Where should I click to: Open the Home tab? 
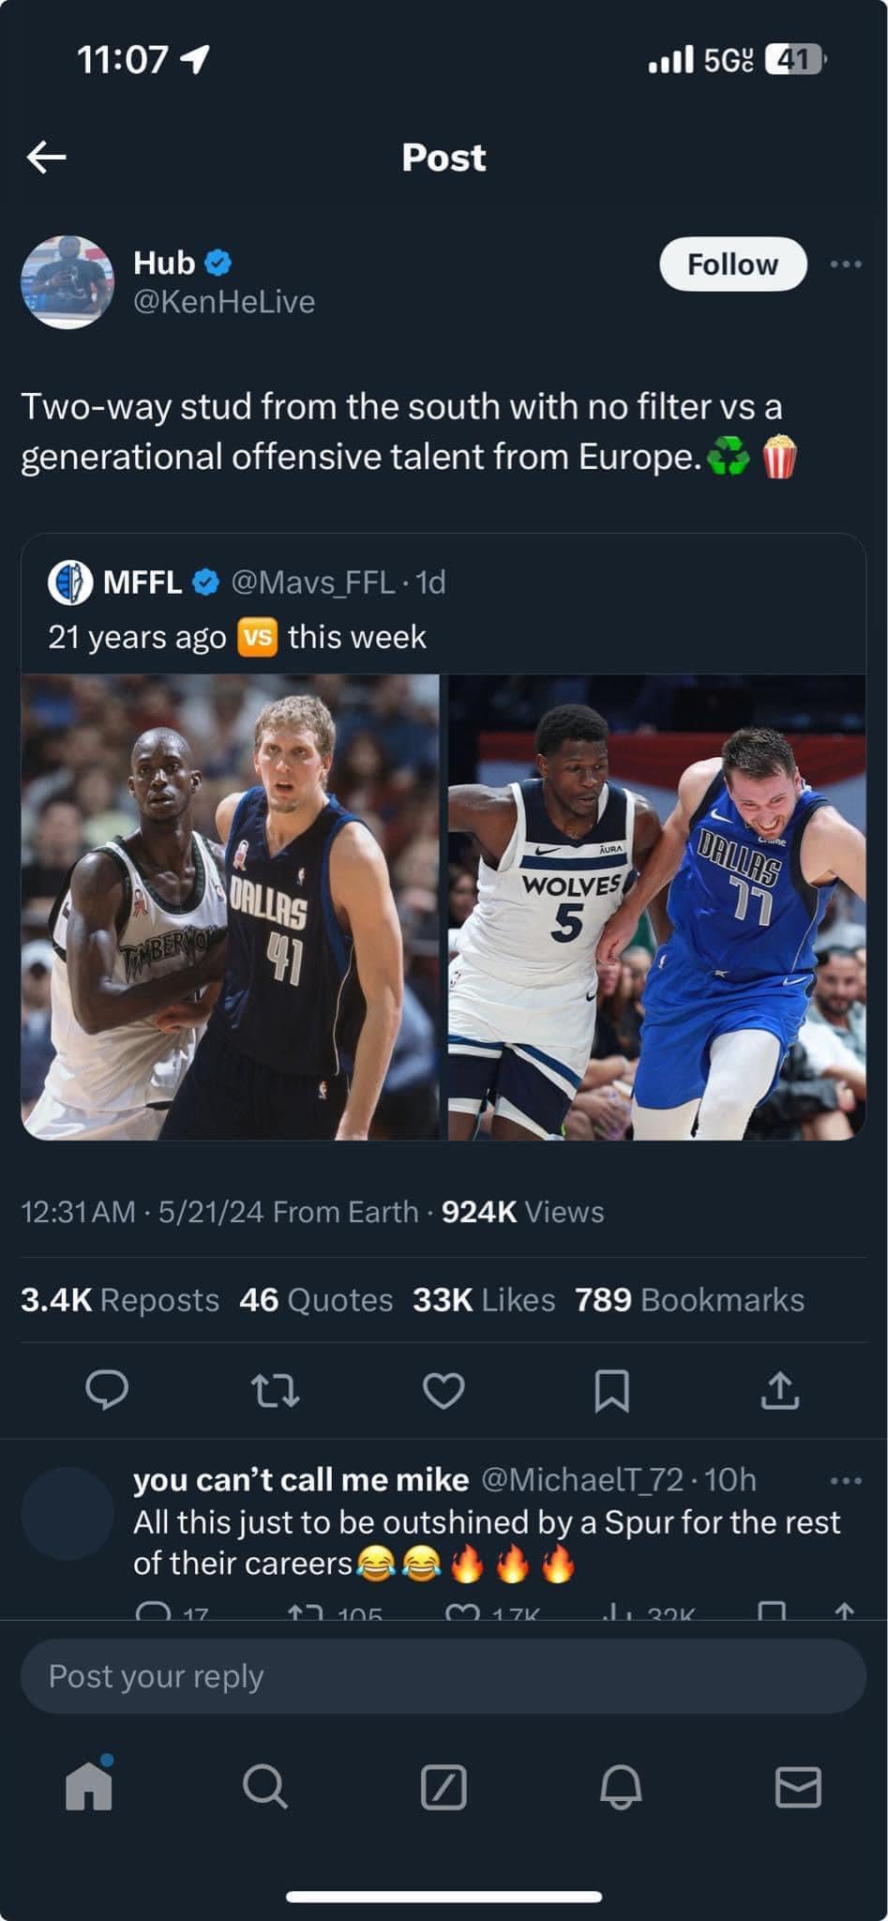coord(89,1787)
